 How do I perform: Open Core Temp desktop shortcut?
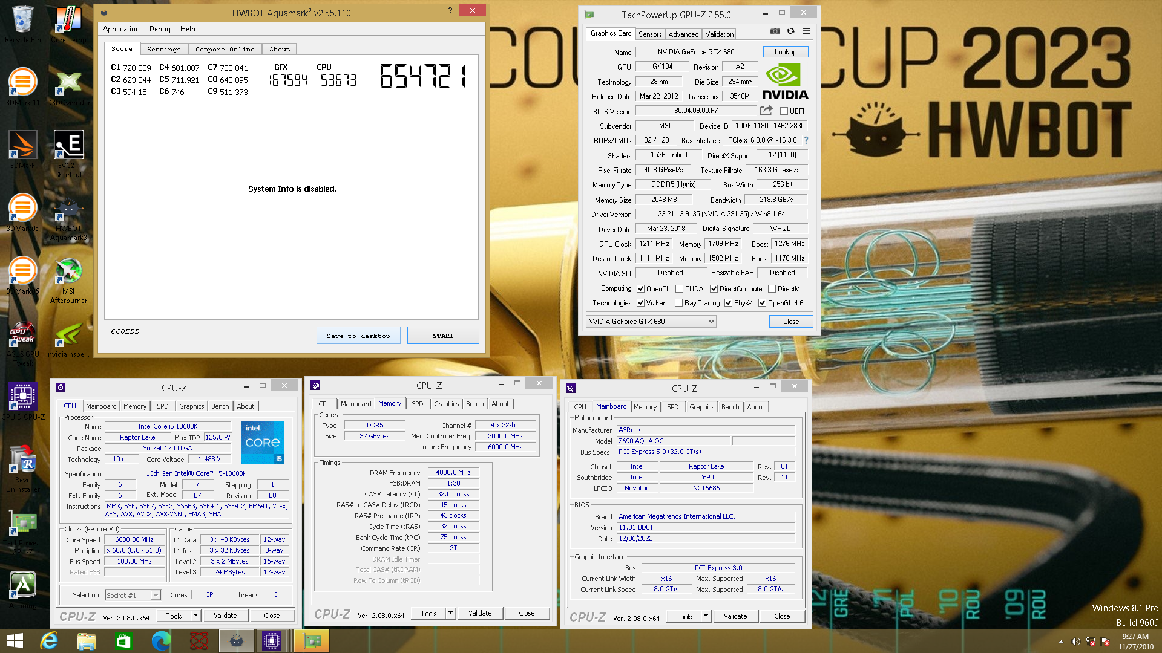coord(68,24)
